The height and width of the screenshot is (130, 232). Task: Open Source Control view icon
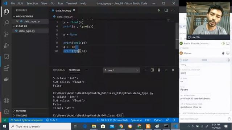click(x=6, y=34)
